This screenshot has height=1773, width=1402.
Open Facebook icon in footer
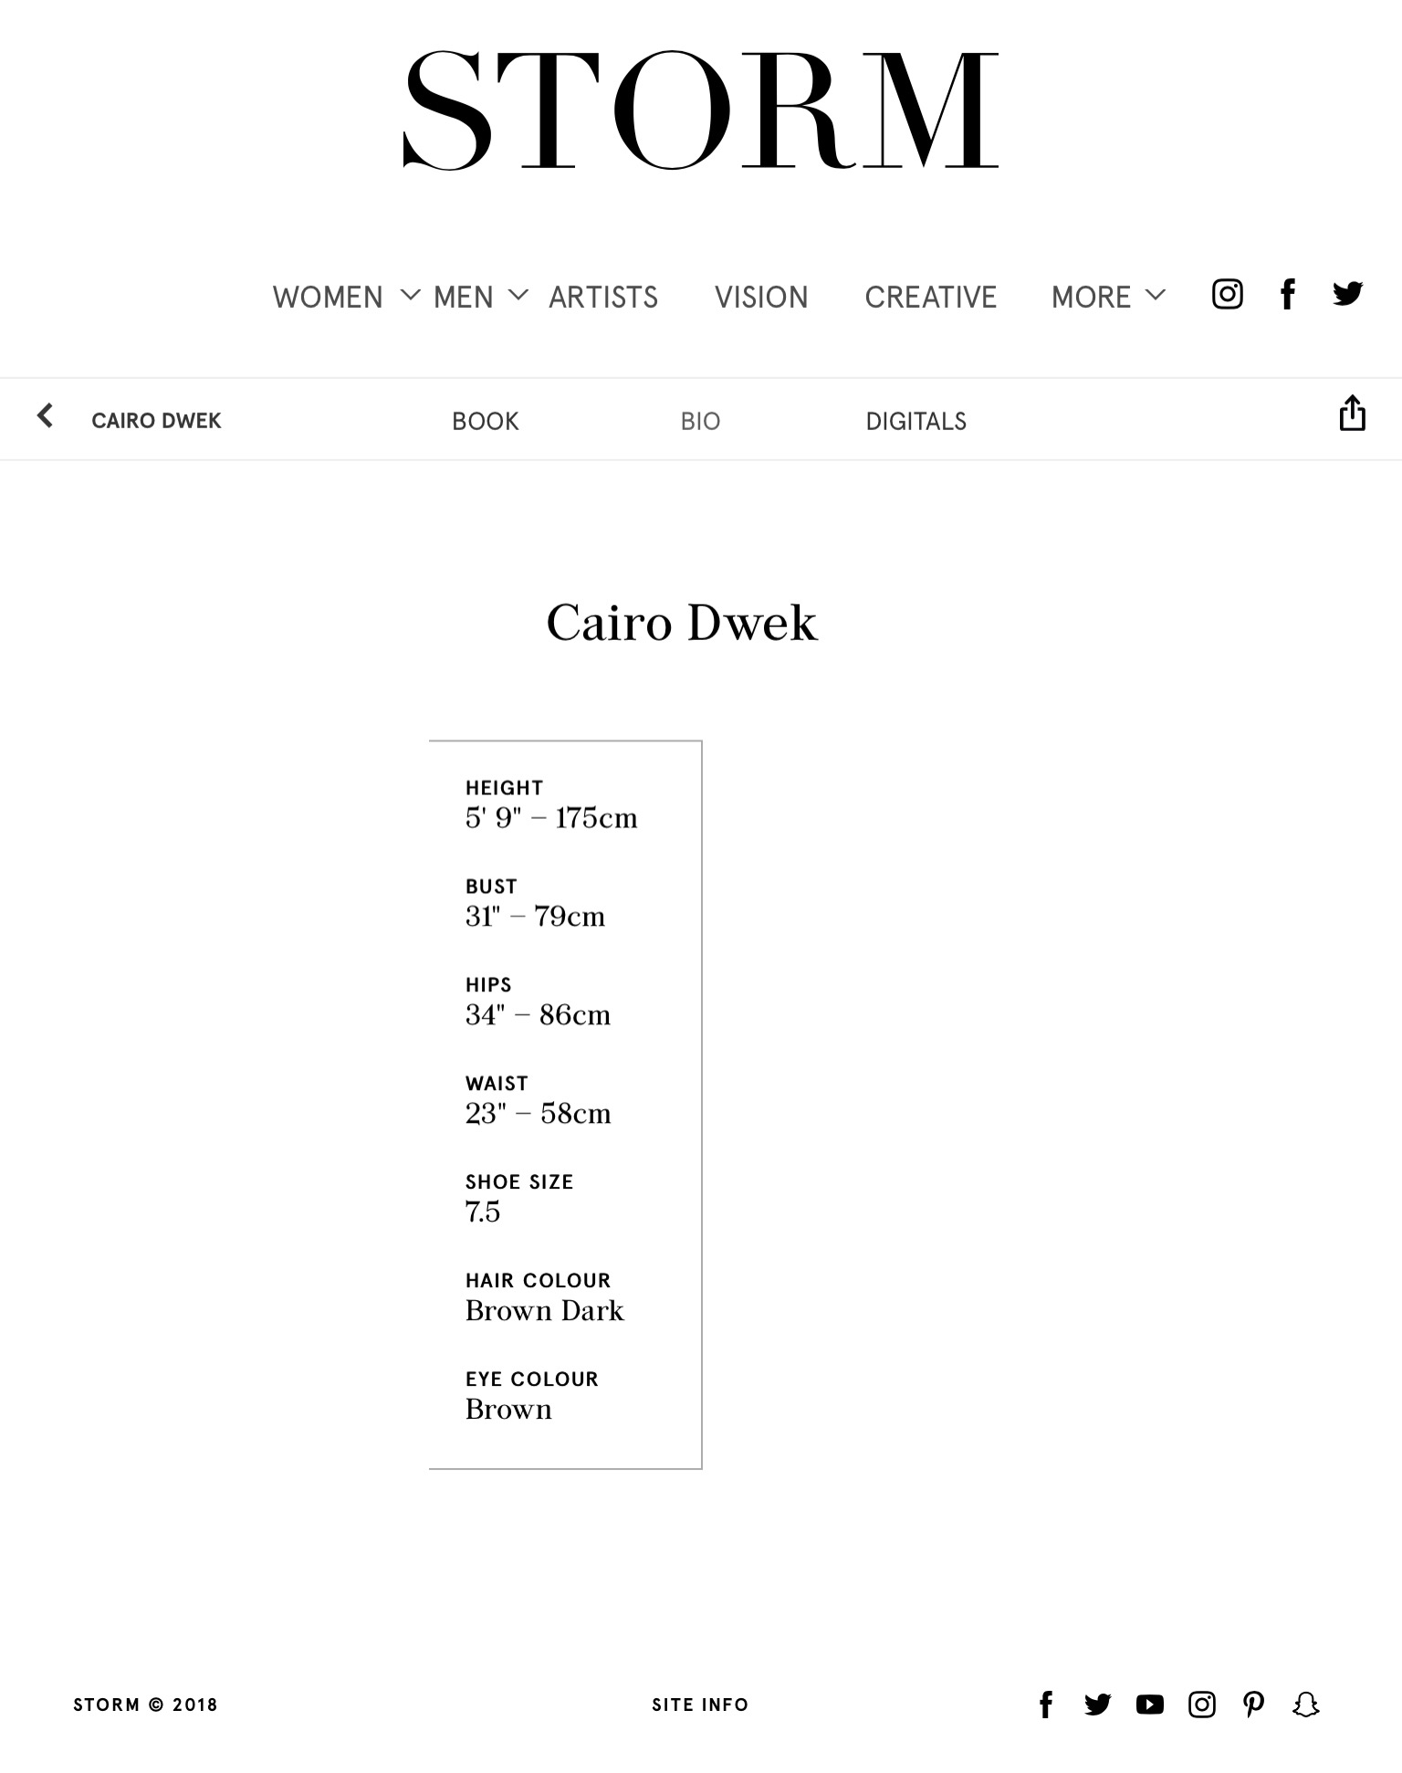pos(1046,1705)
